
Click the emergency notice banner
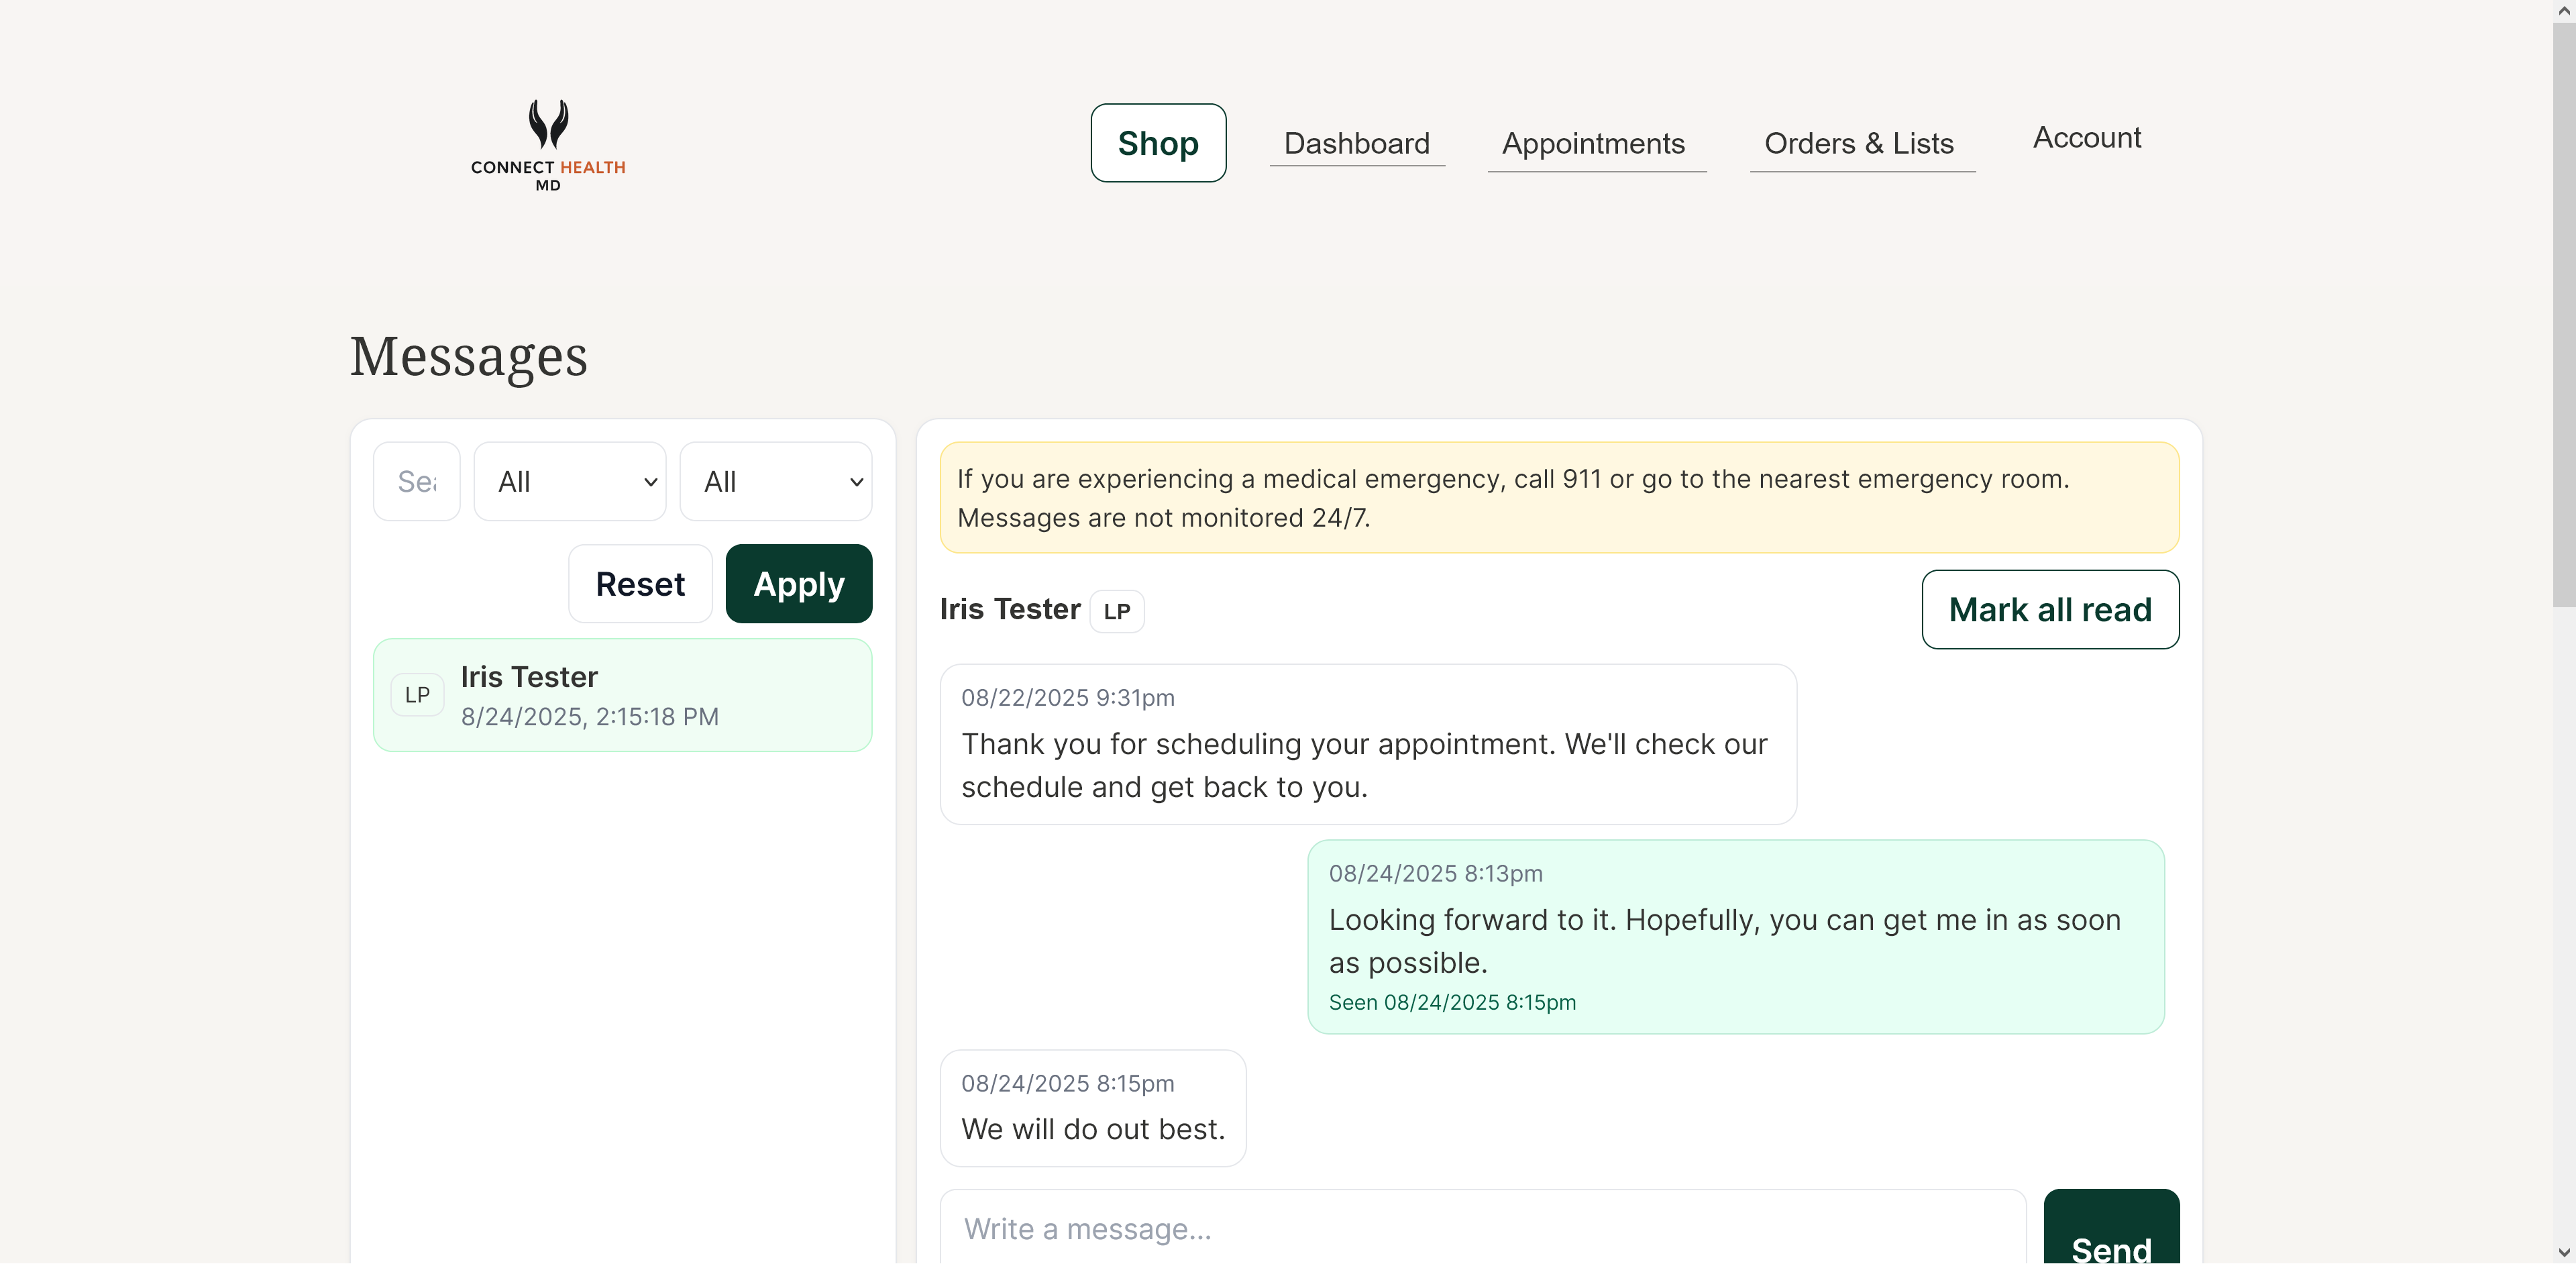click(x=1559, y=498)
